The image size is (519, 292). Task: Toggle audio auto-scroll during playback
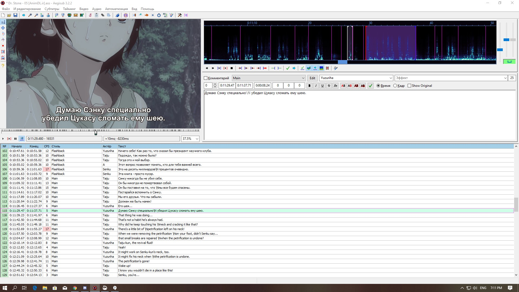tap(315, 68)
